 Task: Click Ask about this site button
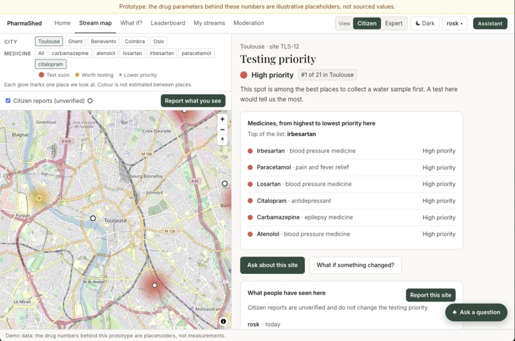(272, 265)
